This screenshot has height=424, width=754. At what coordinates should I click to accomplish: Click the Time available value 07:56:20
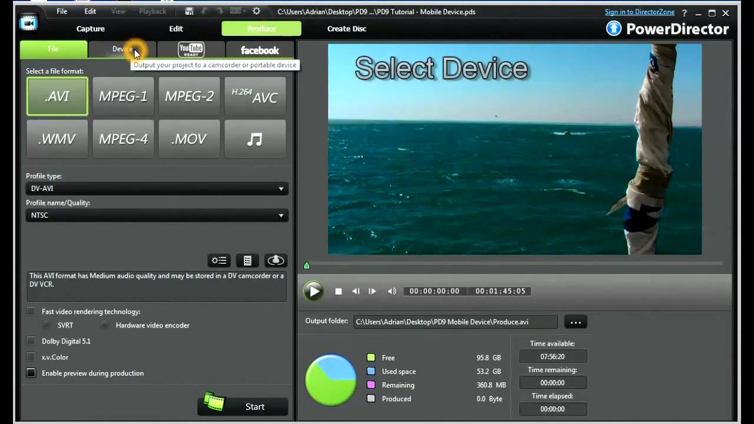point(553,356)
